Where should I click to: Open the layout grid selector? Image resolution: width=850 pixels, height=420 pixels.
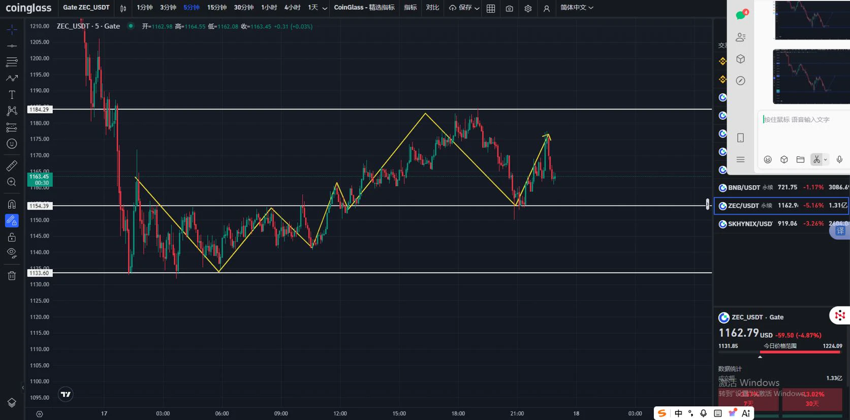tap(491, 8)
